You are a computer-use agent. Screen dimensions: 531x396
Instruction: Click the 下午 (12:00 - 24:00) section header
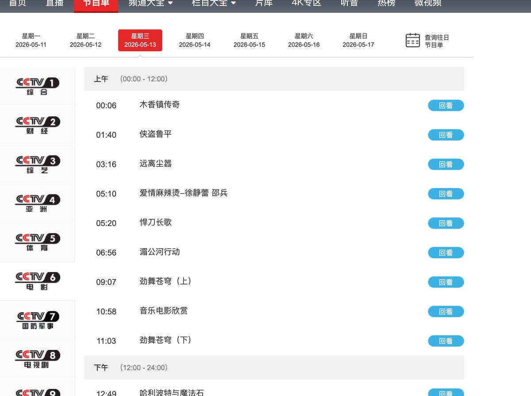click(x=274, y=368)
